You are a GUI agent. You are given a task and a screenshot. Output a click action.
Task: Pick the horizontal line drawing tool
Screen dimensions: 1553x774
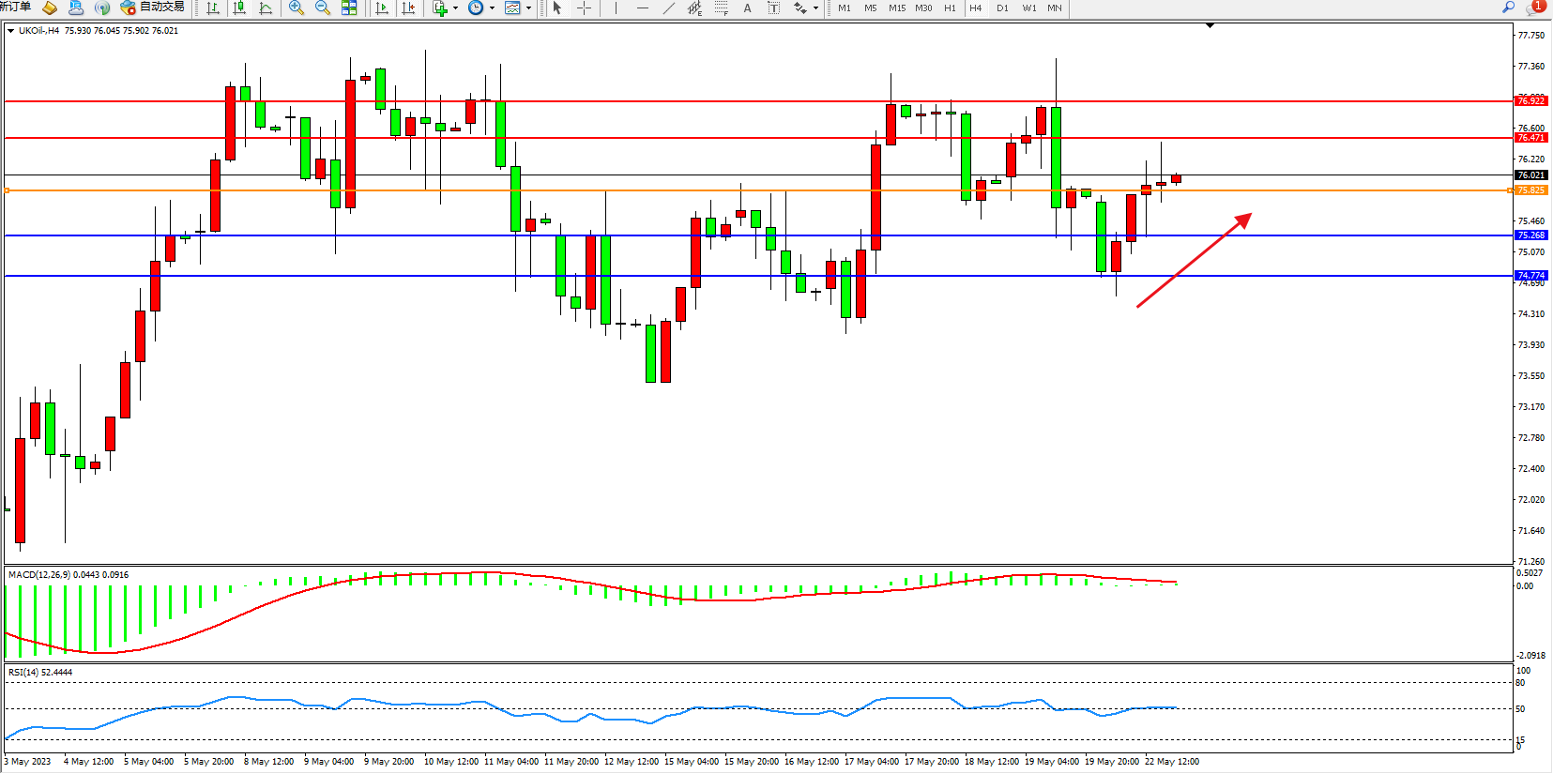643,8
